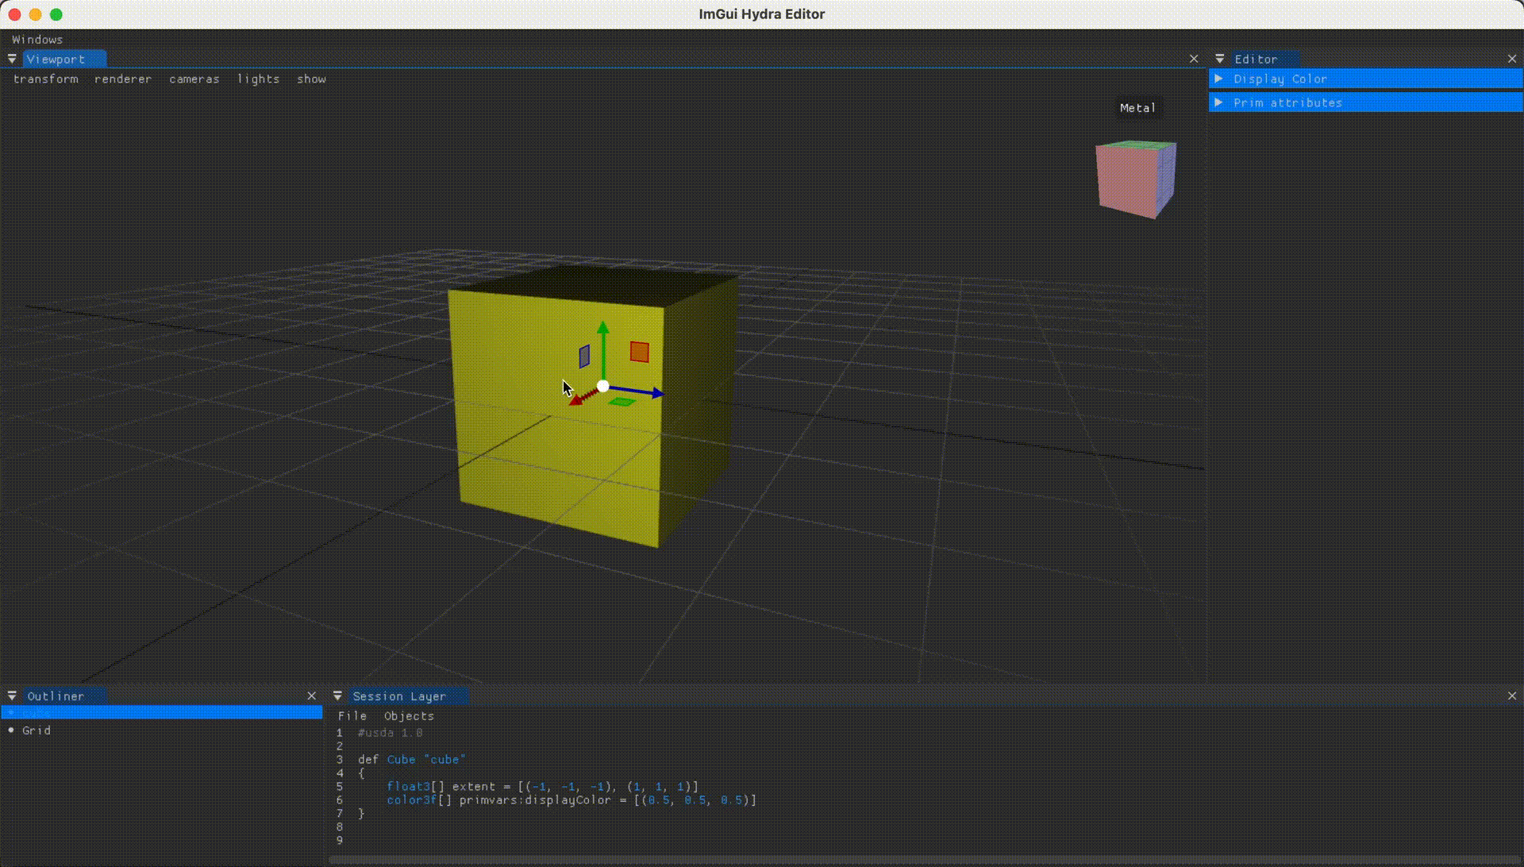Click the white center gizmo handle
This screenshot has height=867, width=1524.
click(x=603, y=387)
